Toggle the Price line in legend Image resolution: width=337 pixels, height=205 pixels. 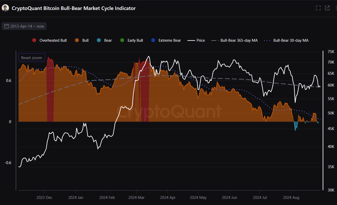click(x=196, y=40)
